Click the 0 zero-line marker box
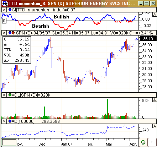157x147 pixels. [x=4, y=21]
